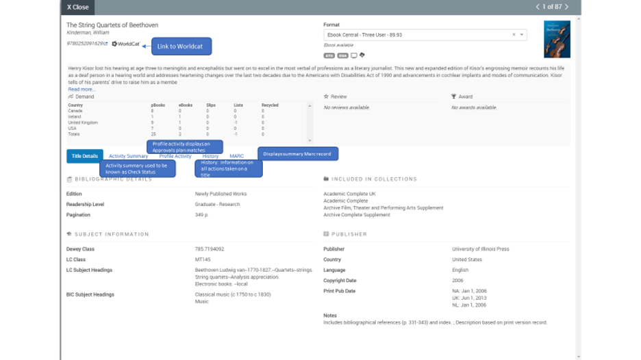Viewport: 641px width, 360px height.
Task: Click the Subject Information section icon
Action: tap(69, 234)
